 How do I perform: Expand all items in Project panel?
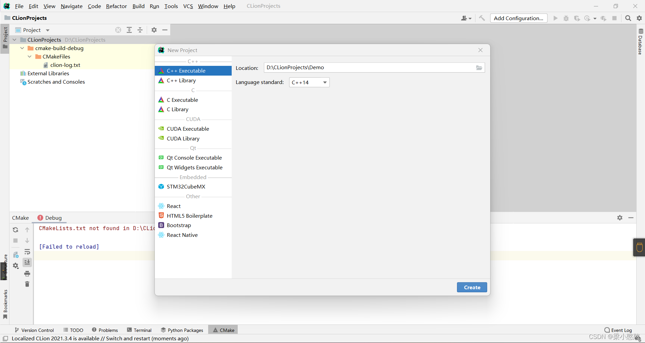click(x=129, y=30)
